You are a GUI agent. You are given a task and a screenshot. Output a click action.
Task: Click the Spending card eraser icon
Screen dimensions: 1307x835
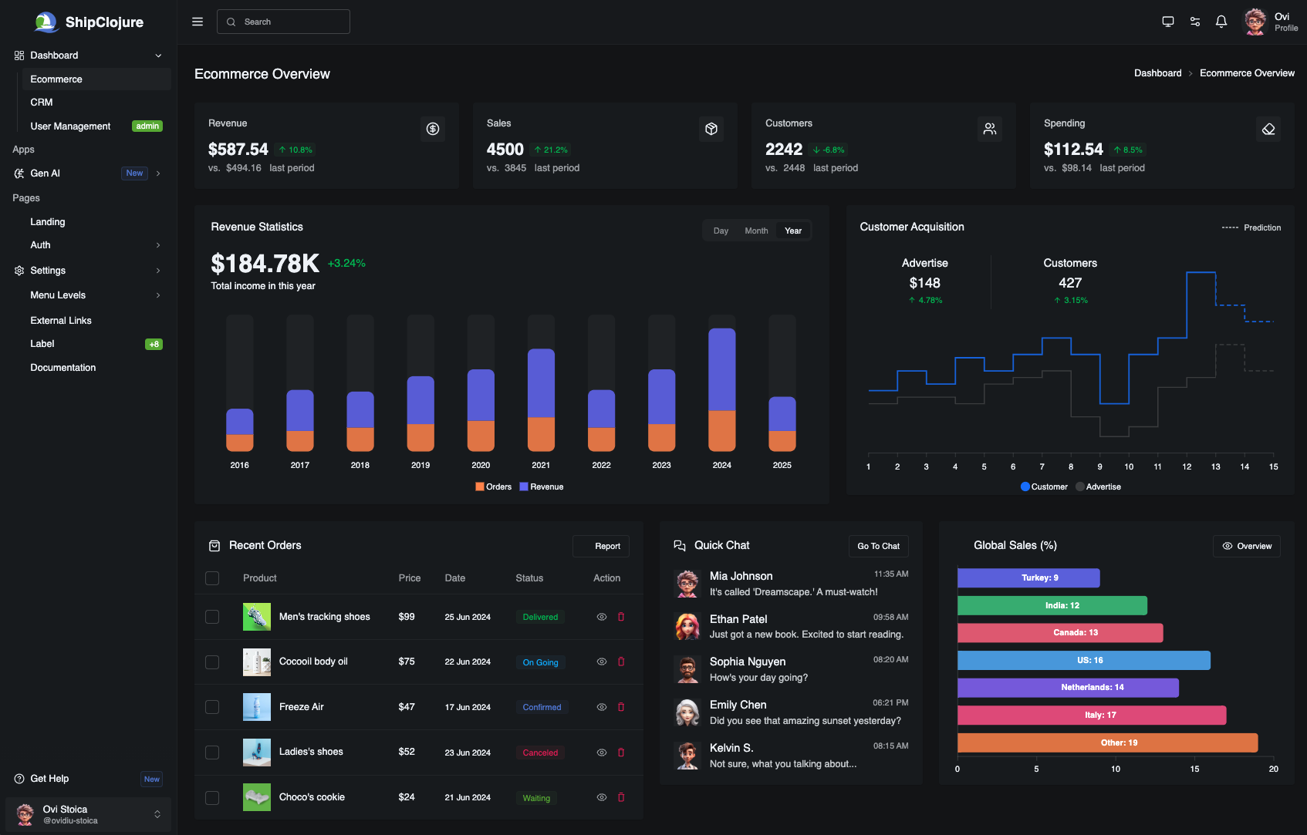pos(1268,129)
